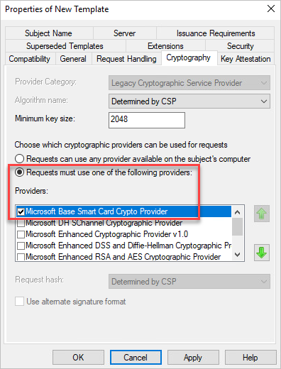Viewport: 281px width, 369px height.
Task: Select requests must use following providers option
Action: [19, 172]
